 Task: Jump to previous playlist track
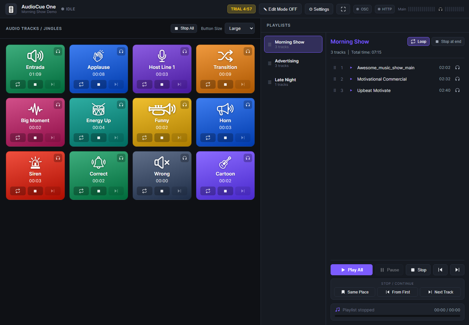click(x=440, y=270)
